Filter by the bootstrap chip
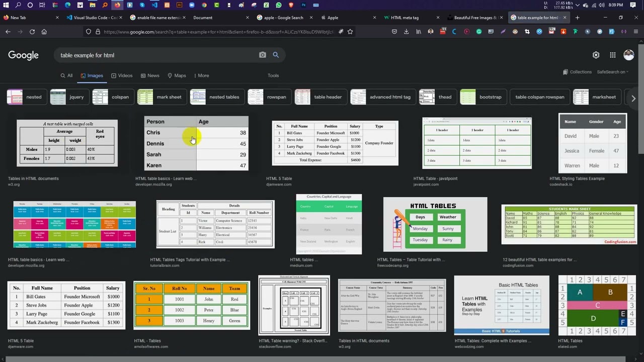This screenshot has height=362, width=644. pos(484,97)
